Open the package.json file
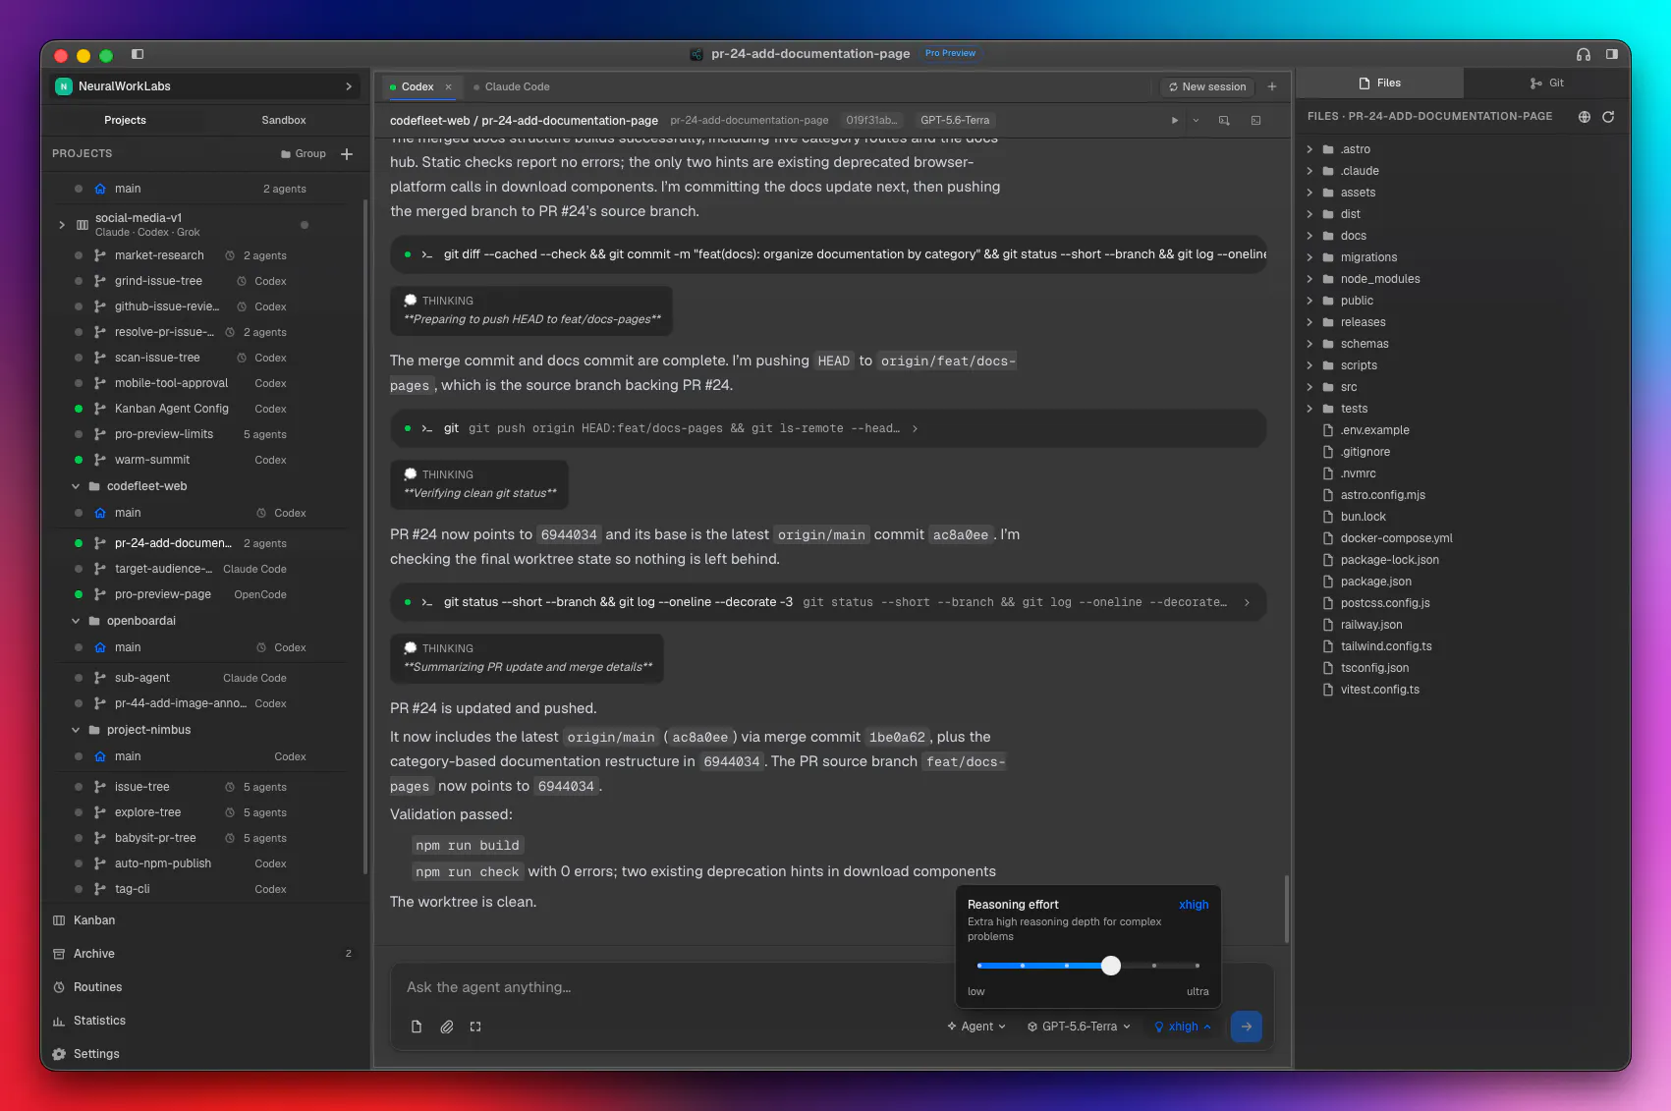 point(1375,582)
